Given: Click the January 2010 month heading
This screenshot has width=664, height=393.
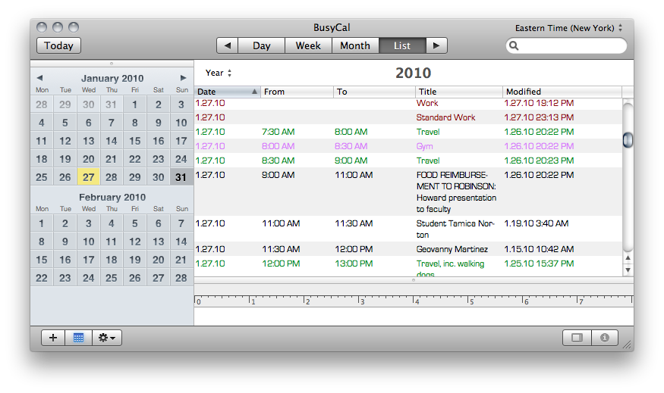Looking at the screenshot, I should point(112,78).
